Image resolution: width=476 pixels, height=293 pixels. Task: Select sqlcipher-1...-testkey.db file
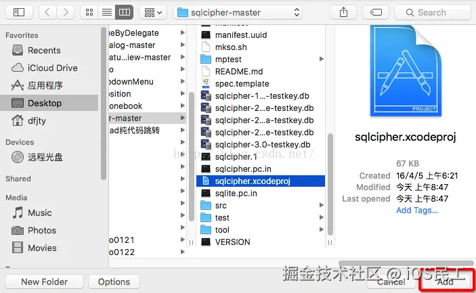[261, 96]
